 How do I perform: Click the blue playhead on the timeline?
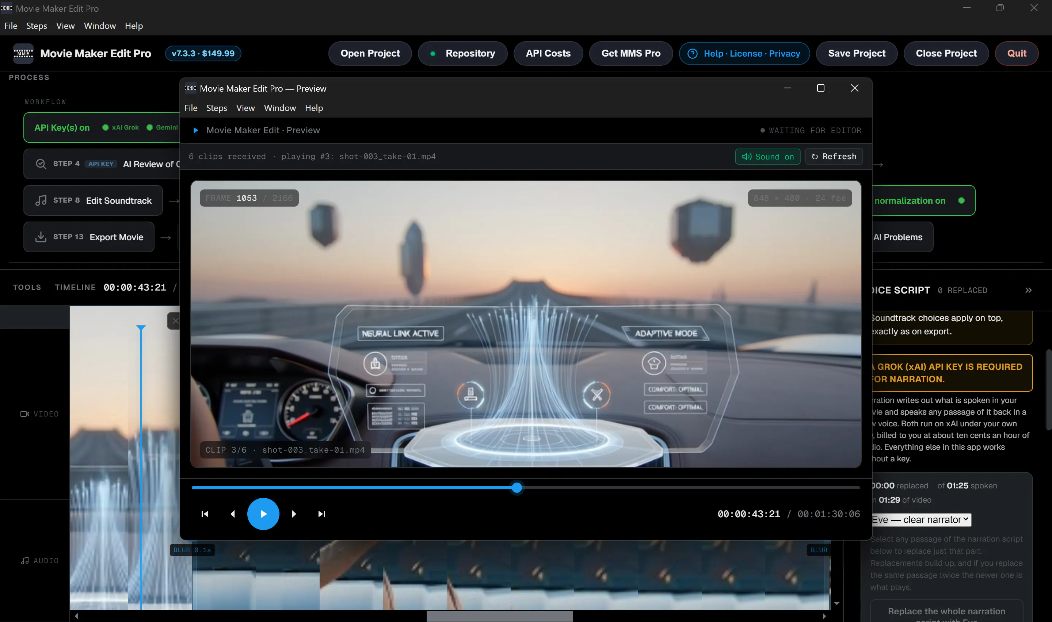pos(141,467)
